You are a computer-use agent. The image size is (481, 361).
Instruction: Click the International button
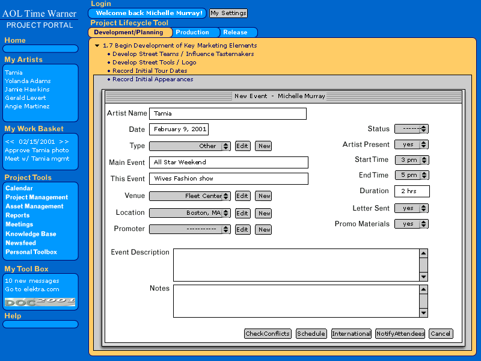point(351,334)
